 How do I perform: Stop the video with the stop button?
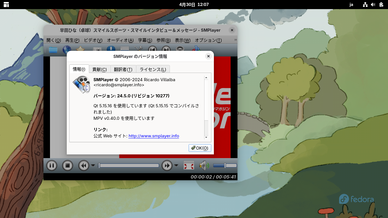(68, 165)
